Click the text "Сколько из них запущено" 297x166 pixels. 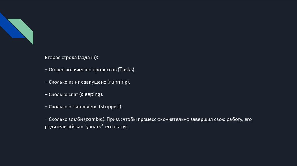(x=77, y=82)
